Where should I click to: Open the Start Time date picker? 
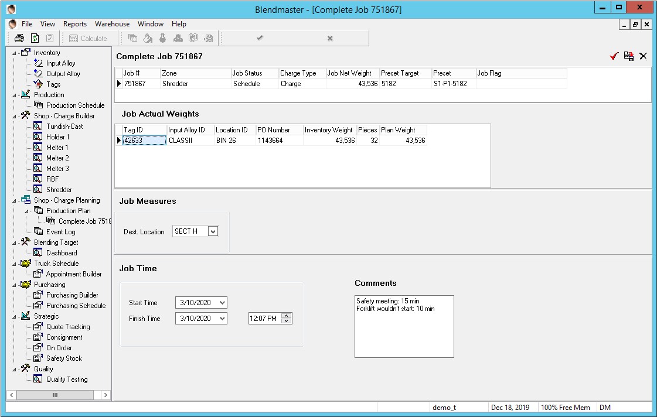point(223,303)
